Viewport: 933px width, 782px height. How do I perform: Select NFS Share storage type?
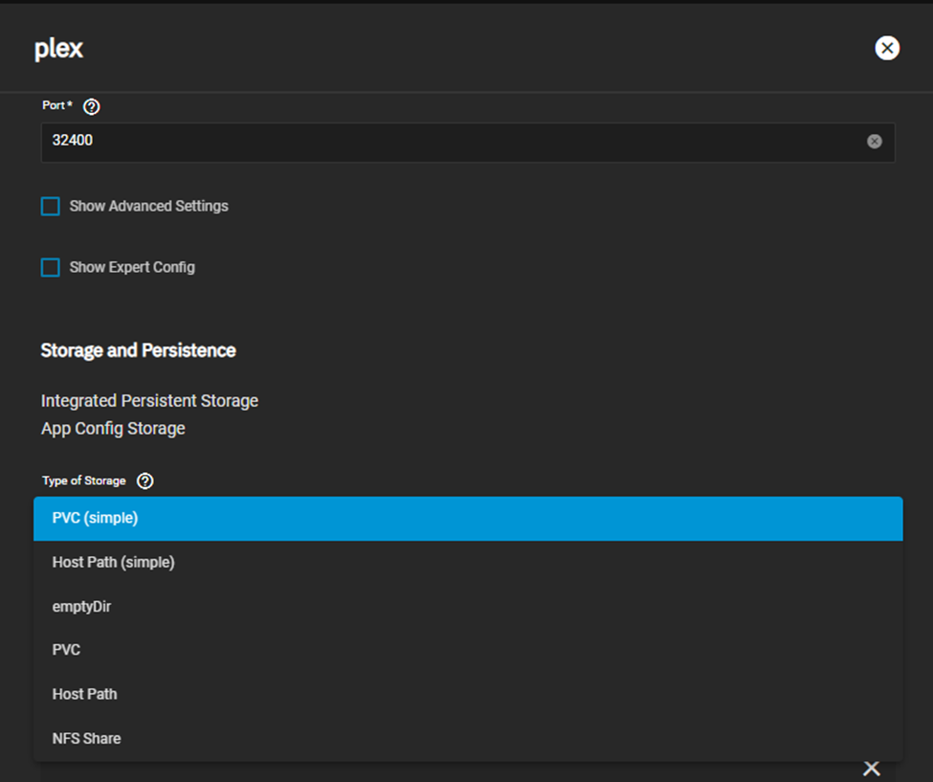click(468, 739)
